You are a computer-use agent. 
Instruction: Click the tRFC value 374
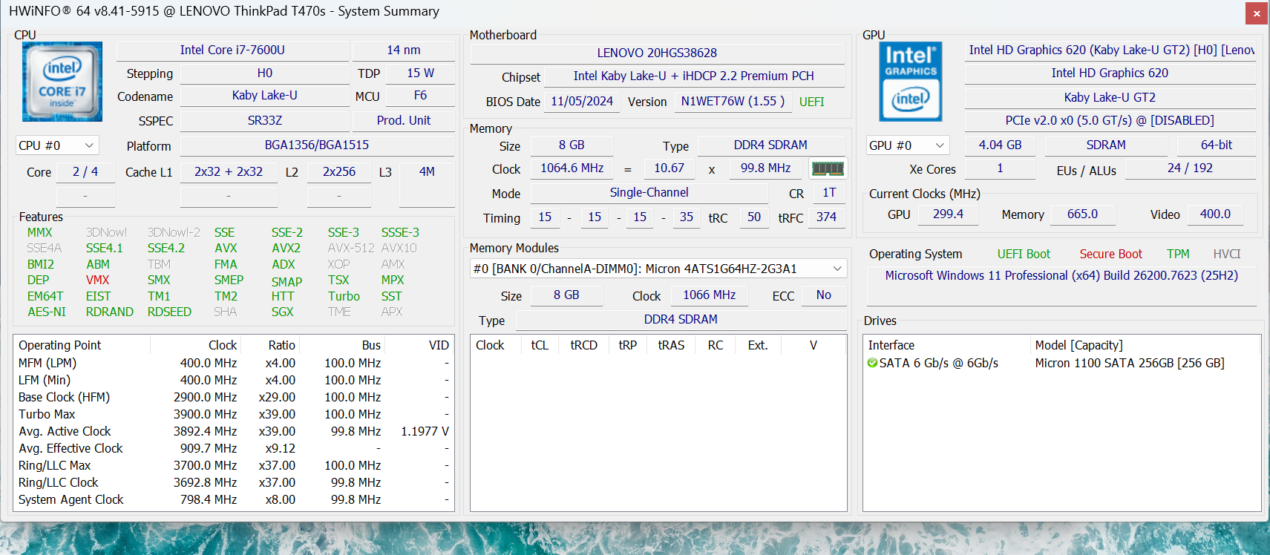[827, 217]
